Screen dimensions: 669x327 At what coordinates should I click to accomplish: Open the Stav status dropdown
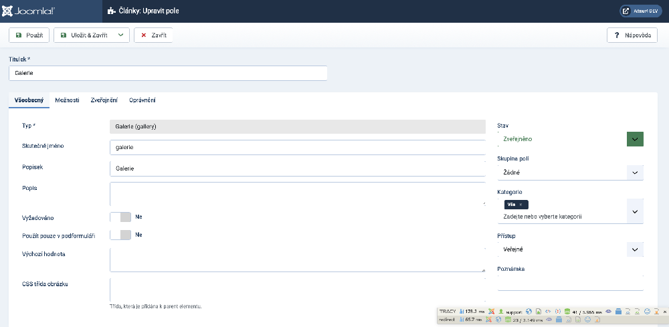(x=635, y=139)
